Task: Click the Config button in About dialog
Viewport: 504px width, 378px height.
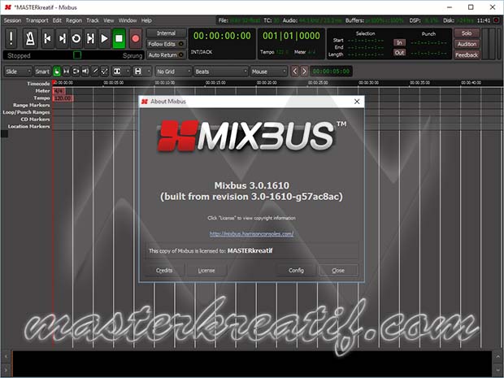Action: [296, 271]
